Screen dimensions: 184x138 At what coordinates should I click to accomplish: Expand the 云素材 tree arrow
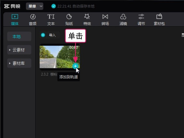pos(10,50)
